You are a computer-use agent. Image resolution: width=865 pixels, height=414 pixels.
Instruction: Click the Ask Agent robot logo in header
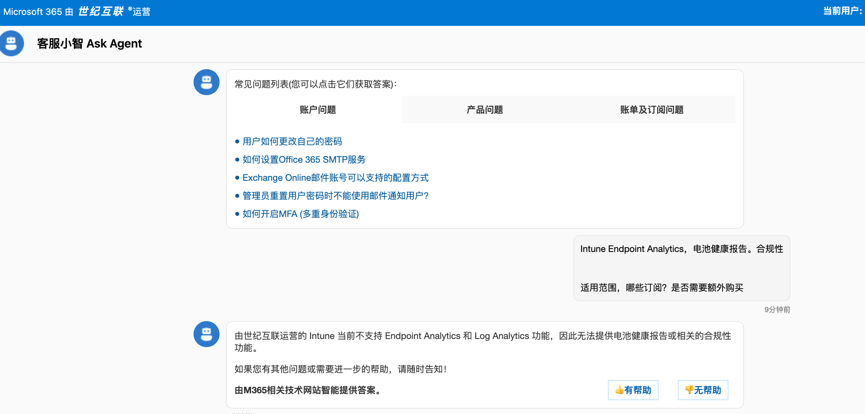tap(11, 44)
